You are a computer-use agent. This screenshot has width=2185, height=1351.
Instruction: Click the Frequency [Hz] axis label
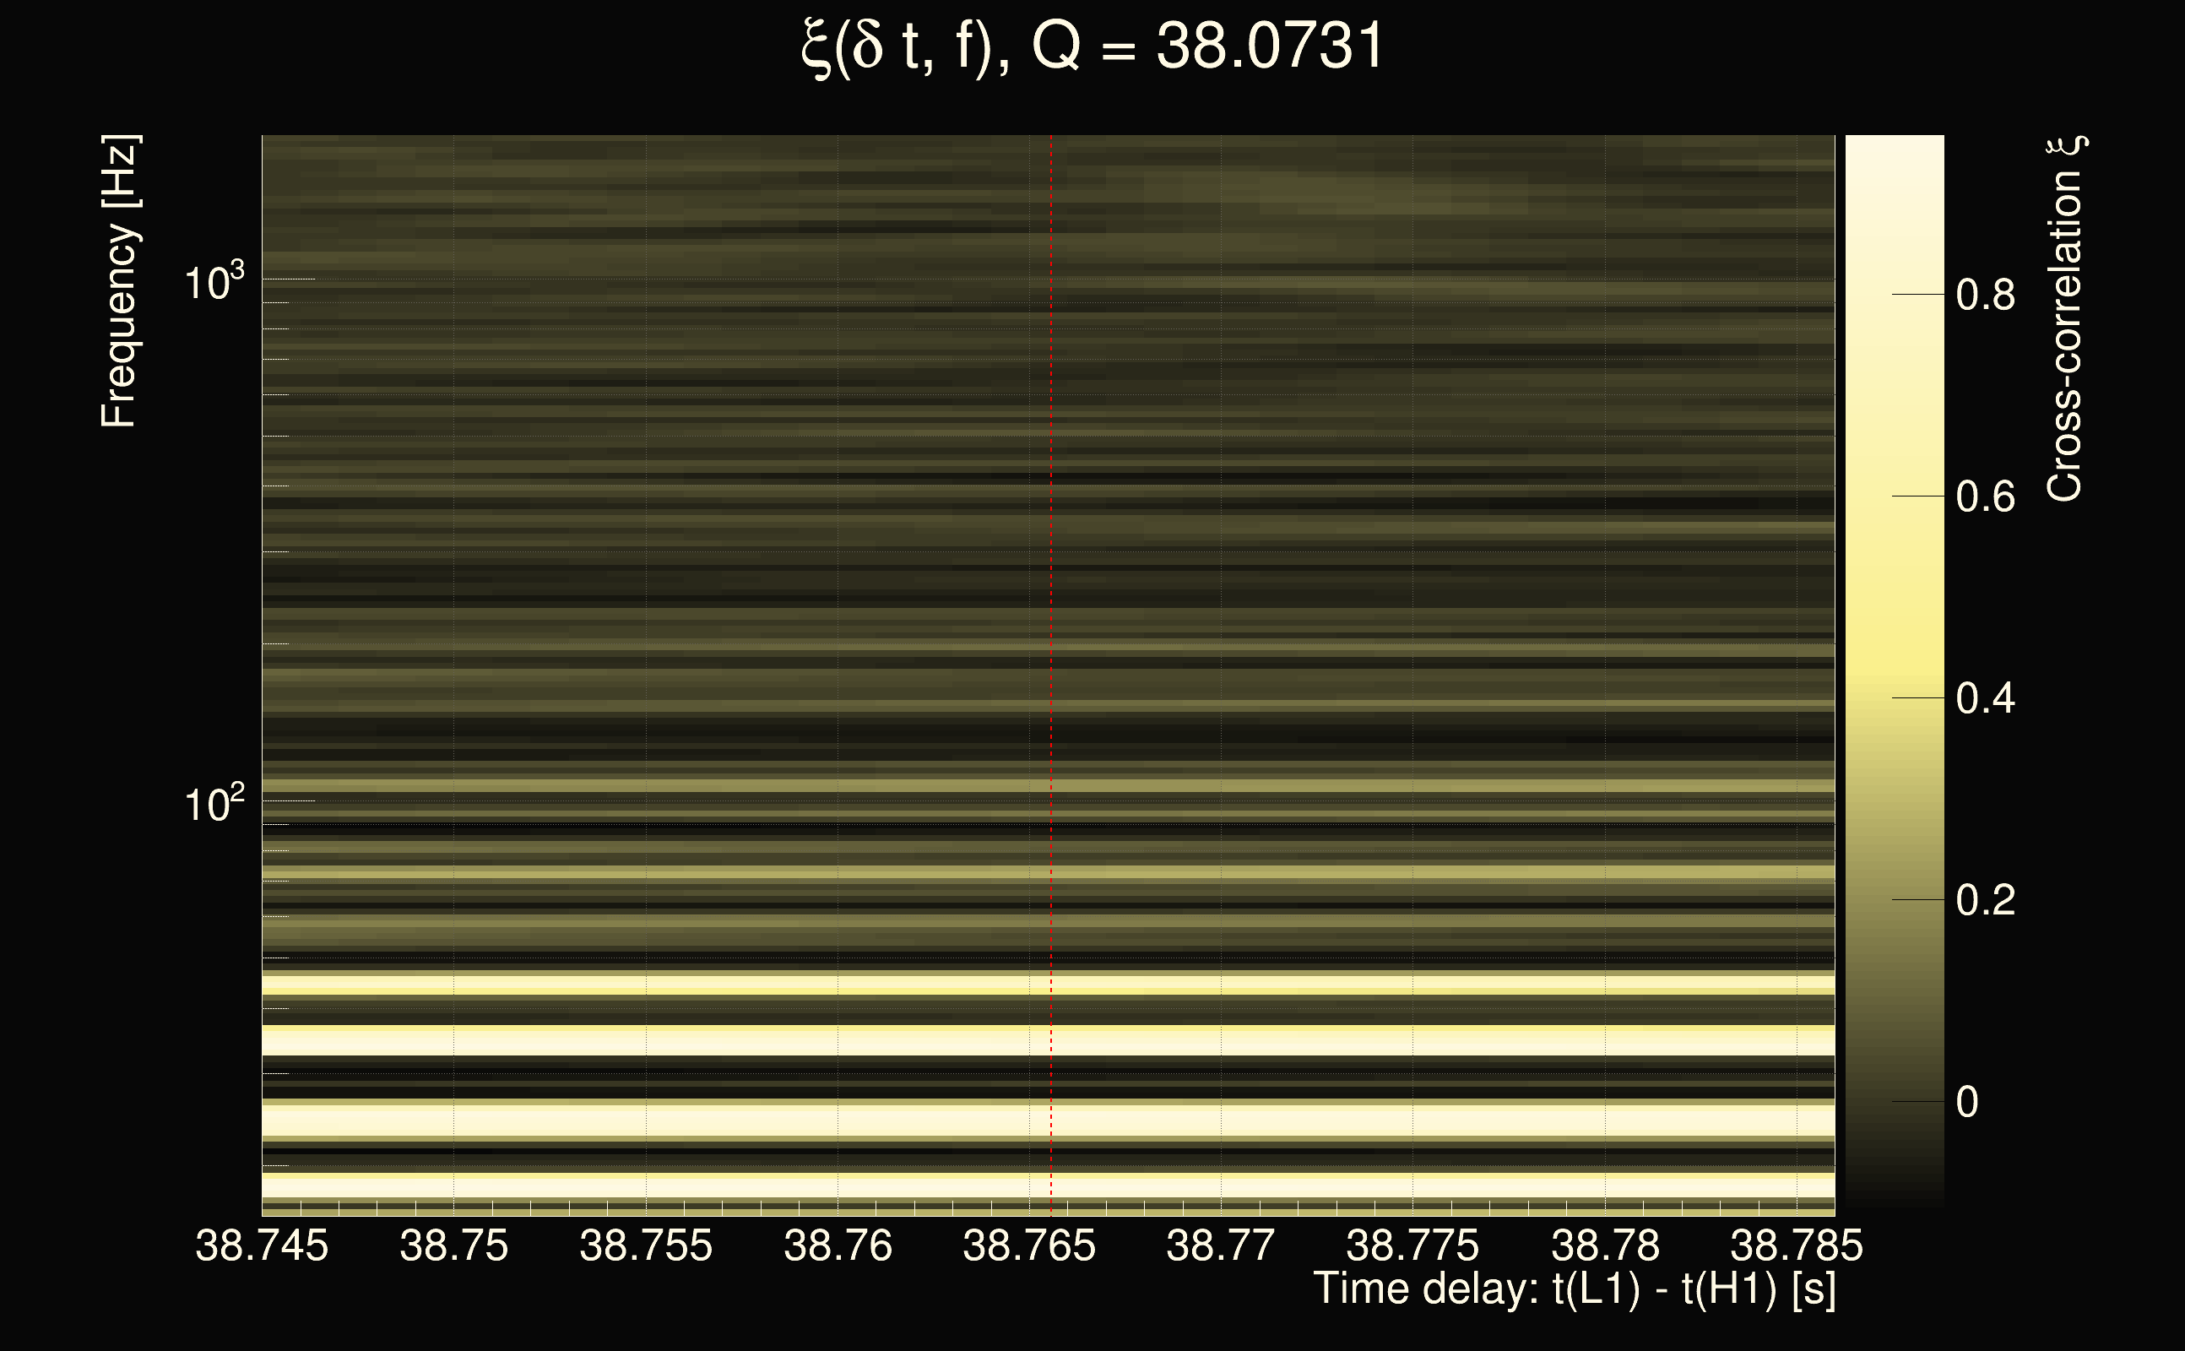pyautogui.click(x=119, y=281)
